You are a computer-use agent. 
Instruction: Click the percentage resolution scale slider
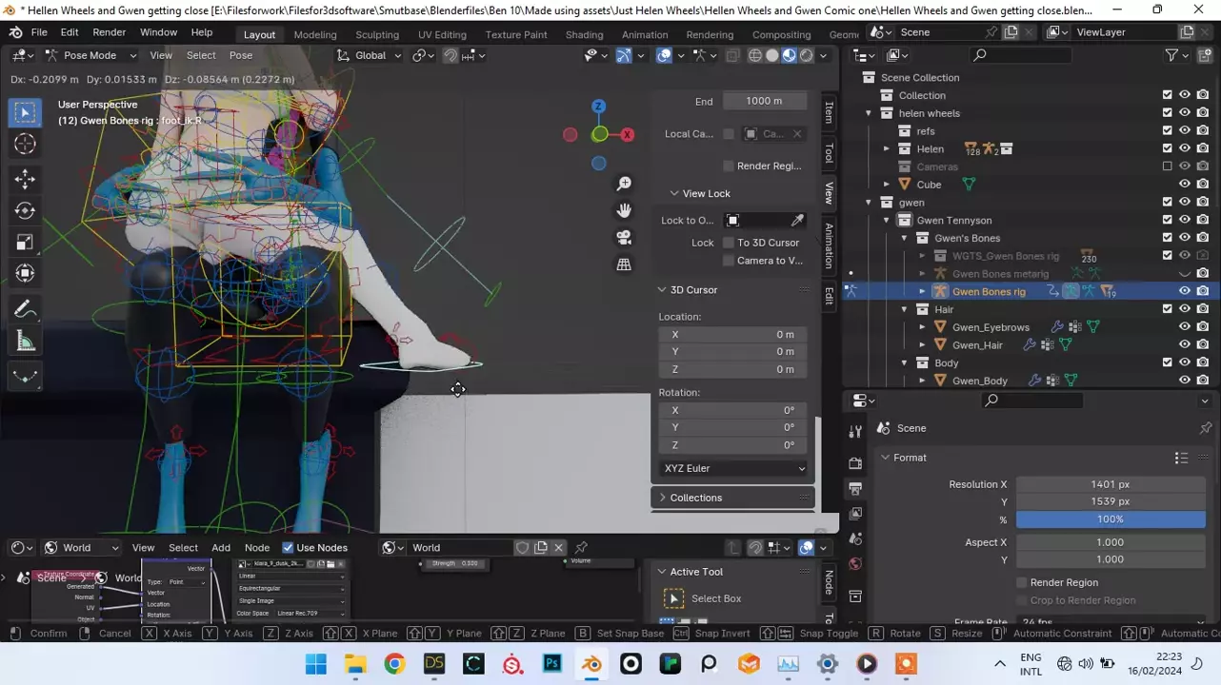pyautogui.click(x=1110, y=519)
